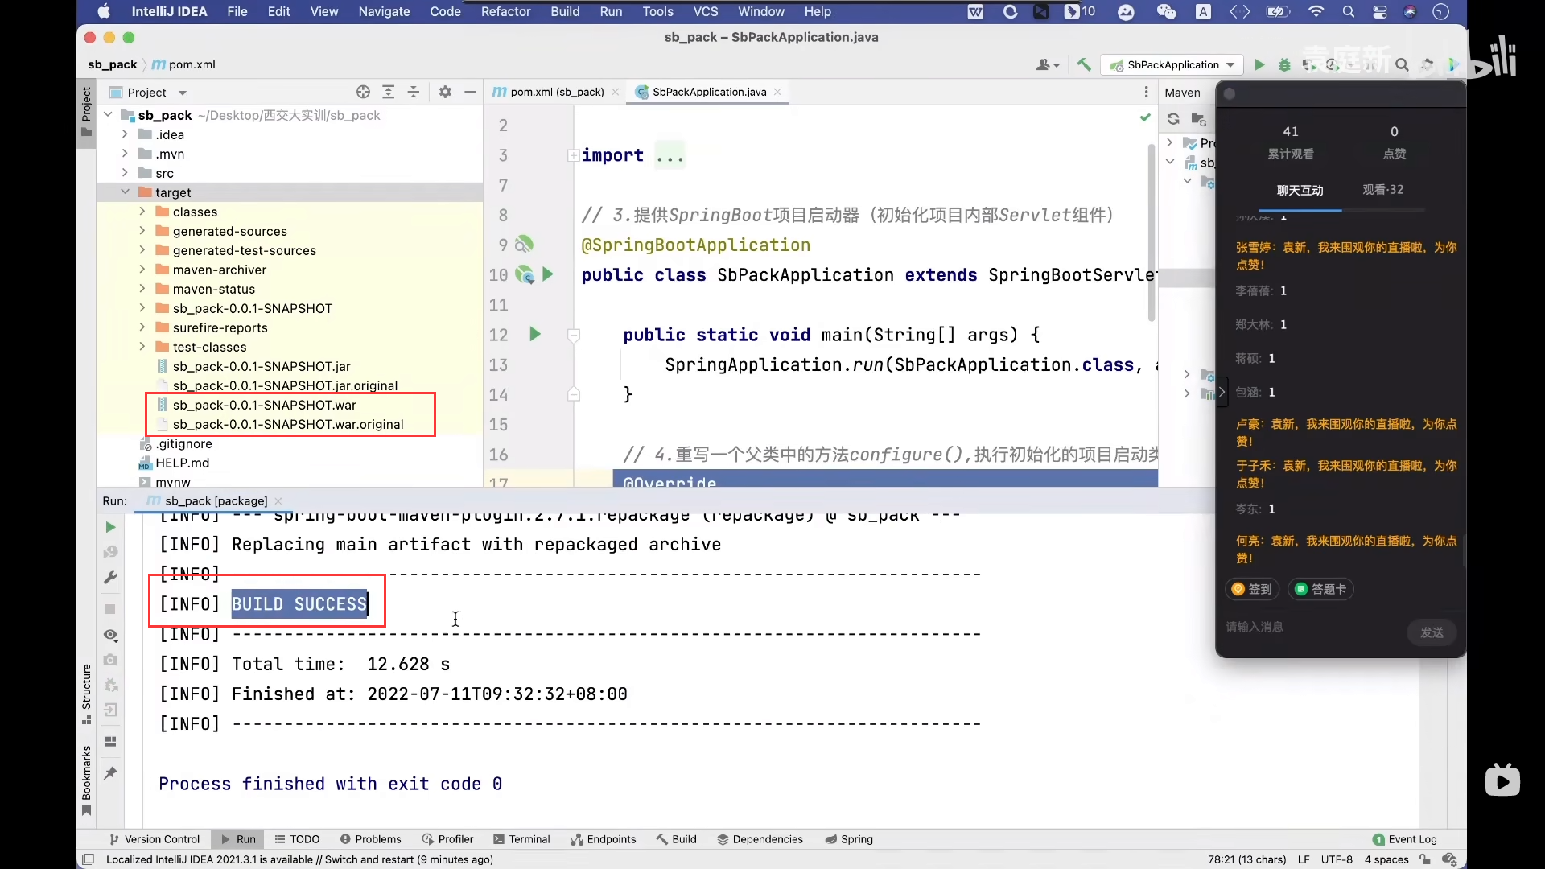This screenshot has height=869, width=1545.
Task: Open the macOS Control Center icon
Action: click(1379, 11)
